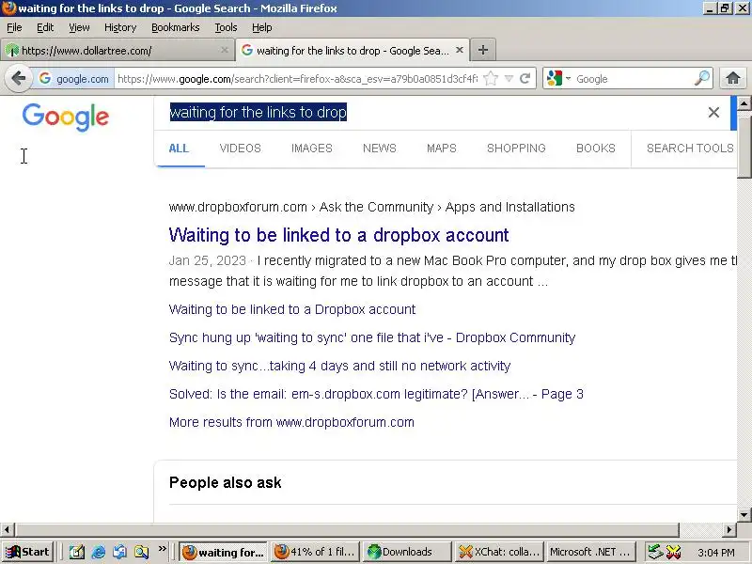Open 'Waiting to sync...taking 4 days' link
752x564 pixels.
(339, 366)
